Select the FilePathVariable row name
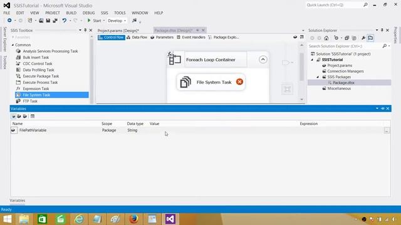Viewport: 401px width, 225px height. (x=33, y=130)
